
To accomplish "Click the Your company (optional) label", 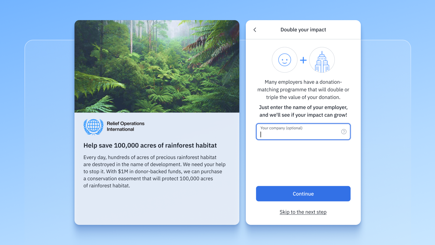I will point(281,128).
